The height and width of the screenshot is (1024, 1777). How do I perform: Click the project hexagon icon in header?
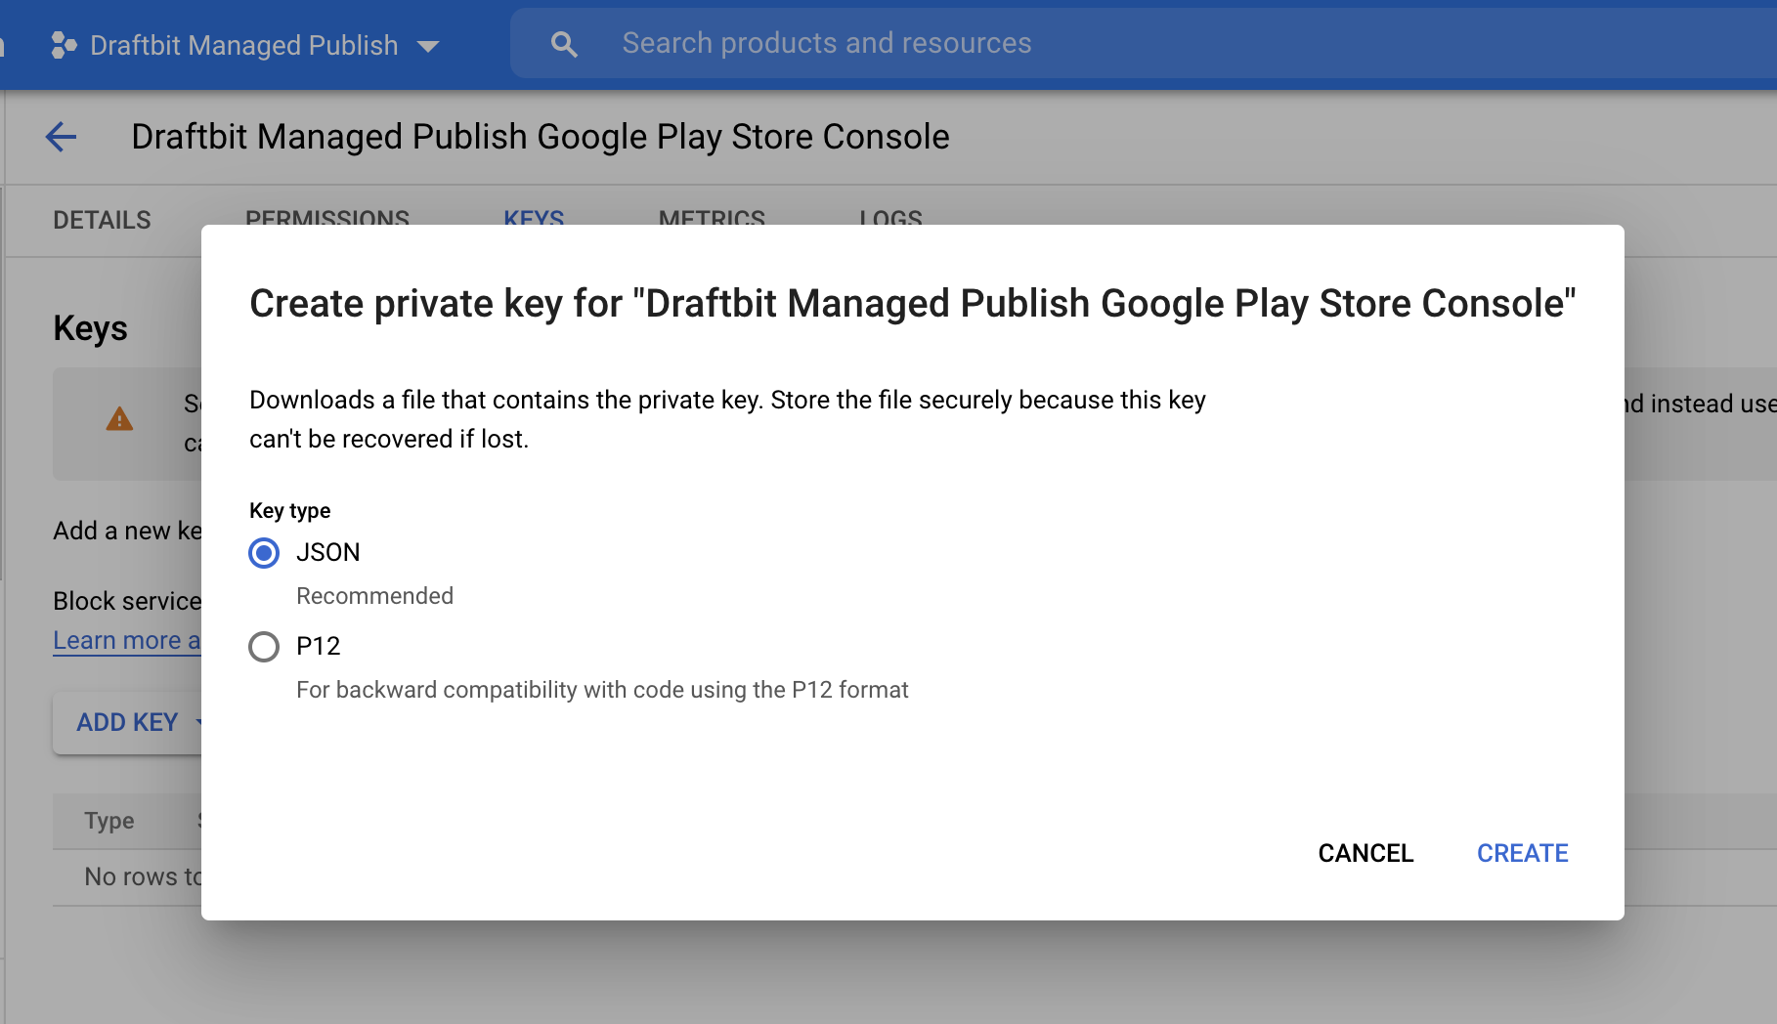click(64, 45)
